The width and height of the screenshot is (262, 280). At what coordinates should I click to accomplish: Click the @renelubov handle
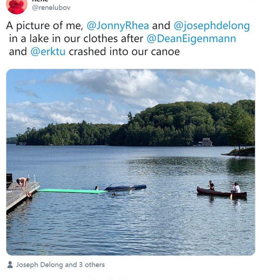(x=51, y=8)
